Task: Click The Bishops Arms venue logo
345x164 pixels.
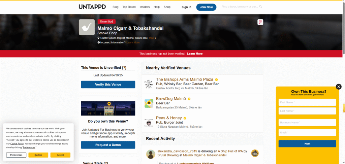Action: click(x=149, y=84)
